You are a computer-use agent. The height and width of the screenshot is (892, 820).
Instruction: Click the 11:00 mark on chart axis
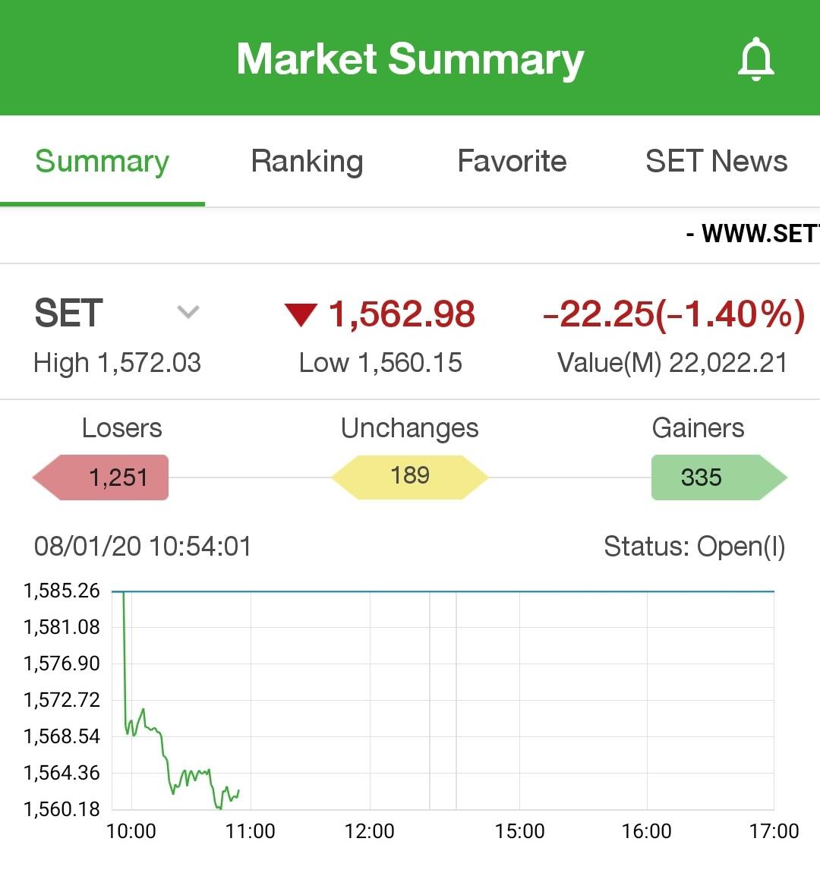[251, 831]
